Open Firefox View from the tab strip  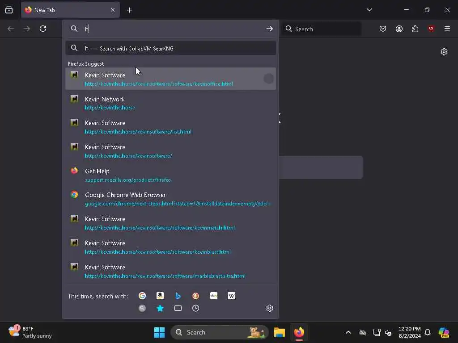click(x=9, y=10)
